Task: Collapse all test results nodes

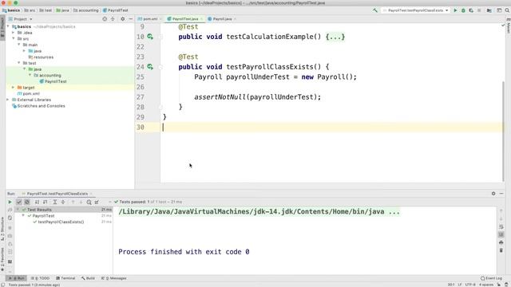Action: [63, 202]
